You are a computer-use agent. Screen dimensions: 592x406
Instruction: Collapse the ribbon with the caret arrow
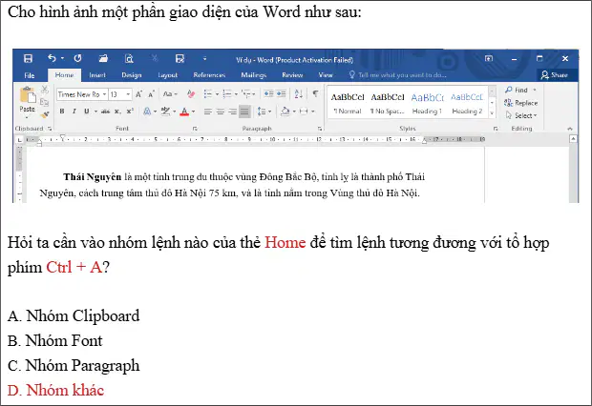point(569,129)
